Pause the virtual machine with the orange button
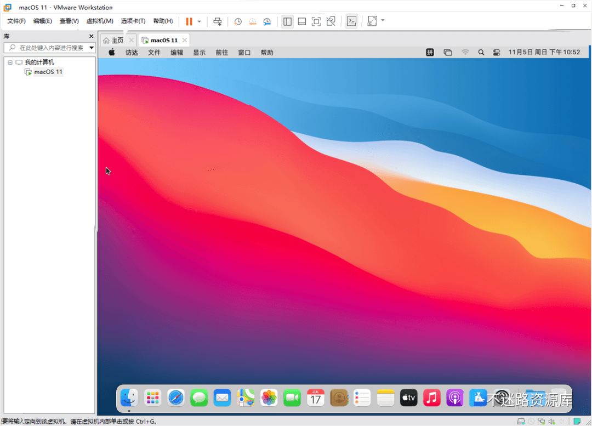The width and height of the screenshot is (592, 426). pos(189,21)
